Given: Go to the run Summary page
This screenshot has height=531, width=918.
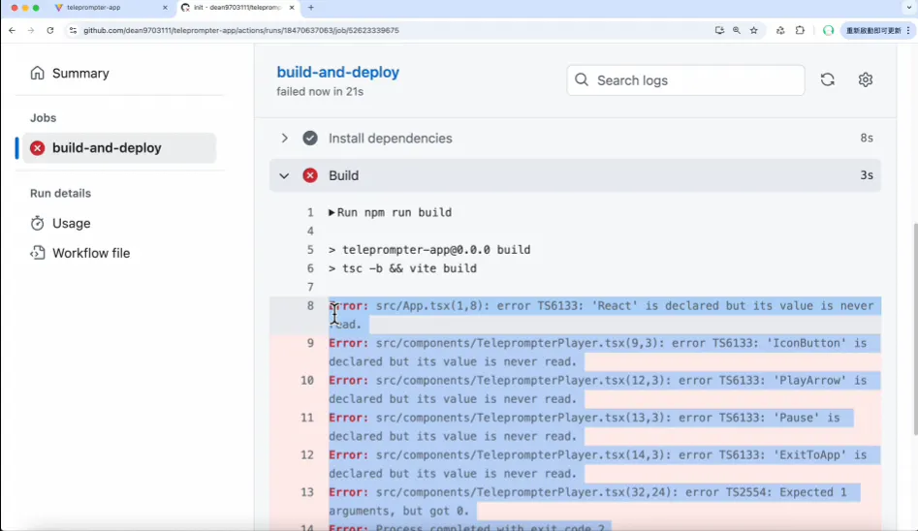Looking at the screenshot, I should 80,74.
